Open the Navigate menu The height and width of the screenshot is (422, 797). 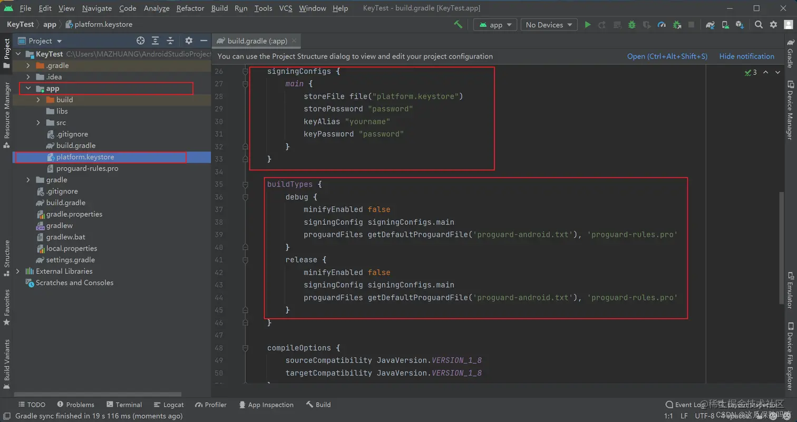pyautogui.click(x=97, y=8)
